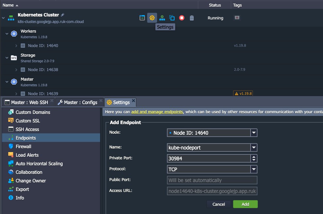The height and width of the screenshot is (214, 323).
Task: Open the Protocol dropdown arrow
Action: 254,169
